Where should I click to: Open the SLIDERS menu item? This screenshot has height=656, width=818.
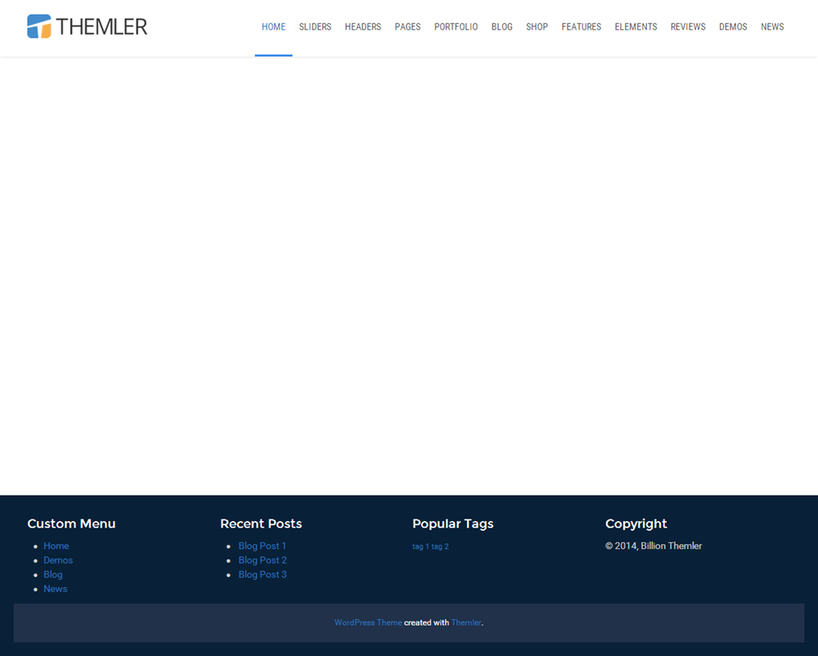click(315, 27)
